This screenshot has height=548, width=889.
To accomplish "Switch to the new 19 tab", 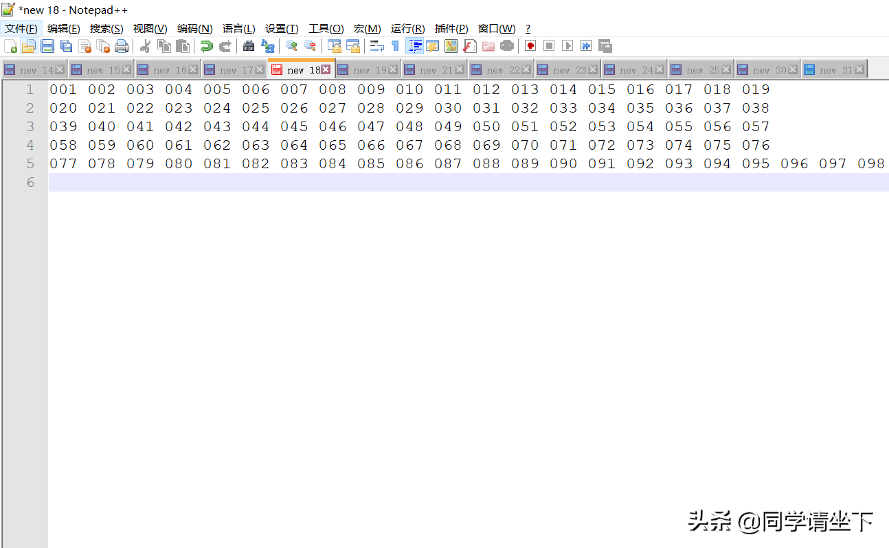I will pyautogui.click(x=368, y=70).
